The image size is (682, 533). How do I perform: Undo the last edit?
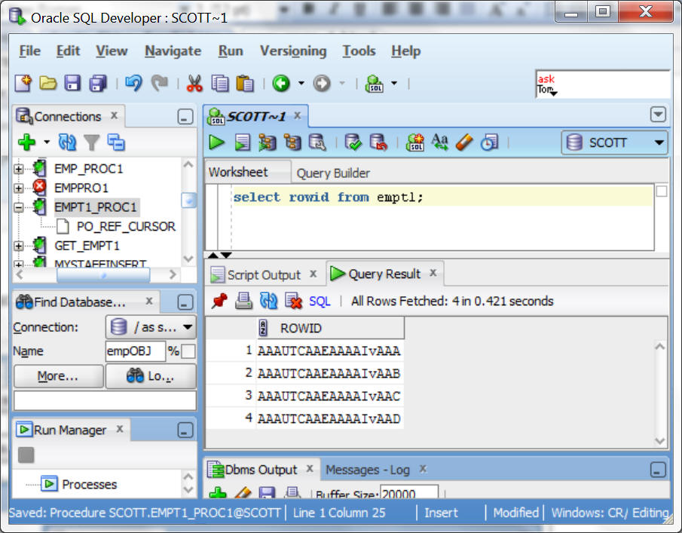click(133, 83)
